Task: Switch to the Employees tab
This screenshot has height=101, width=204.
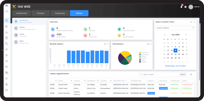Action: tap(60, 13)
